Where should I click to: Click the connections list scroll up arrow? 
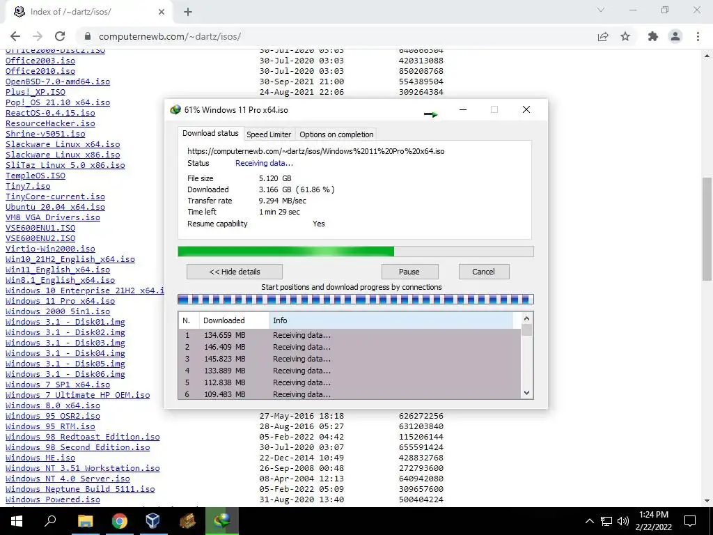pyautogui.click(x=526, y=319)
